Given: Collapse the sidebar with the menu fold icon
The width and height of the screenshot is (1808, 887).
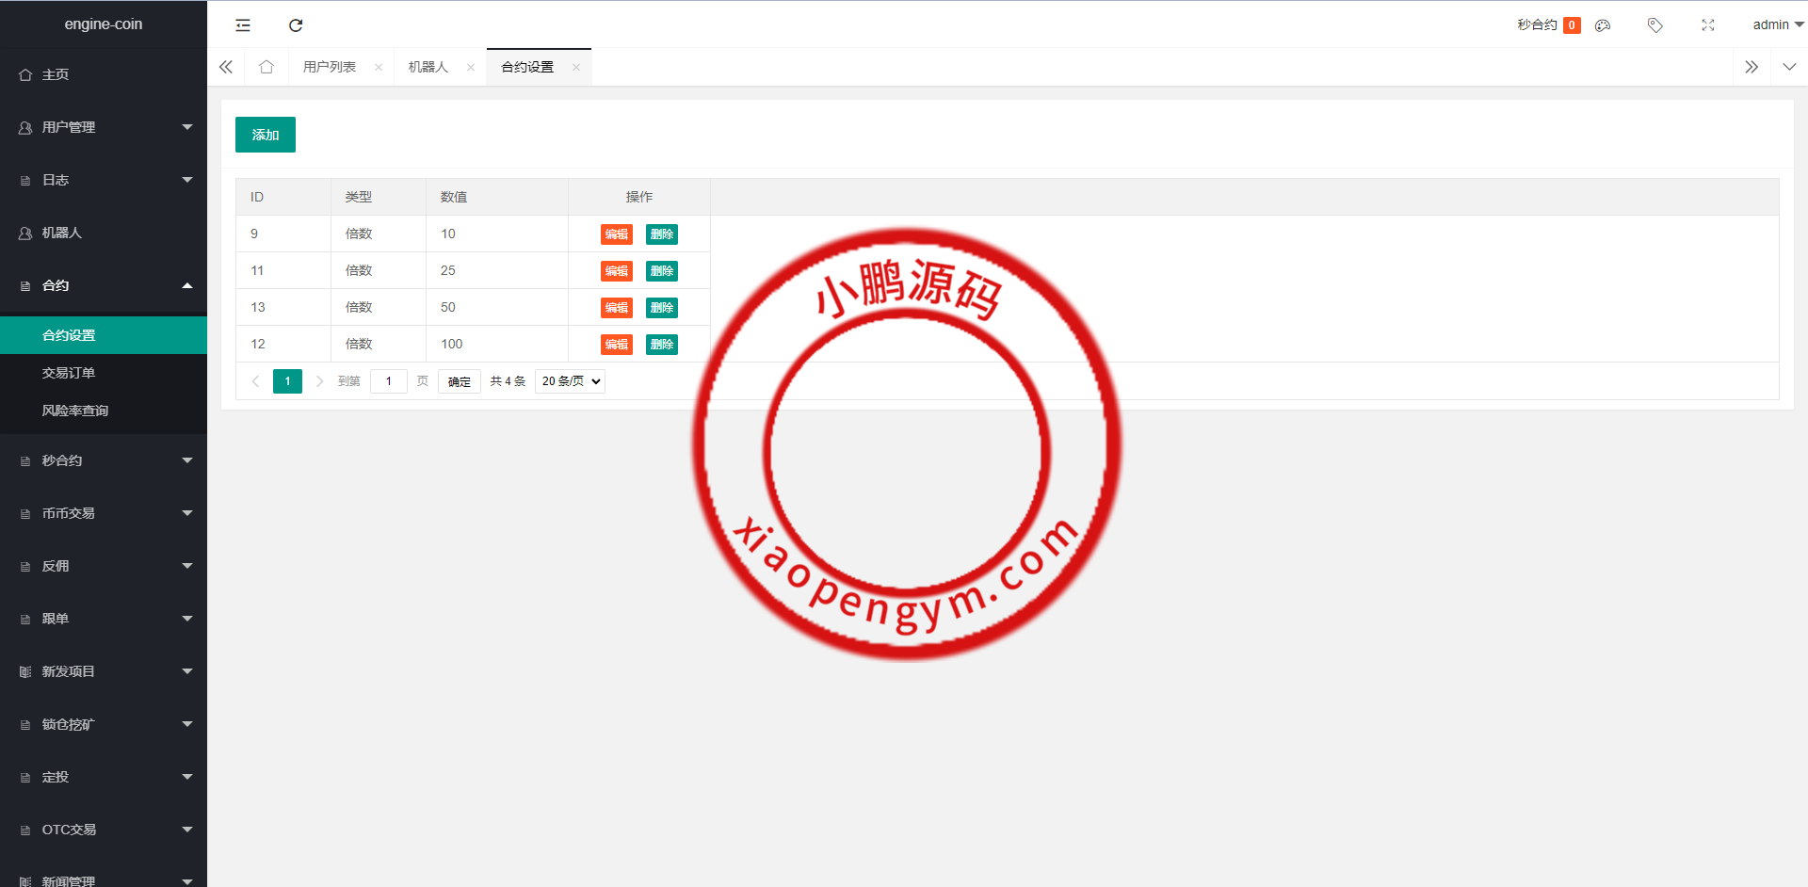Looking at the screenshot, I should pos(243,25).
